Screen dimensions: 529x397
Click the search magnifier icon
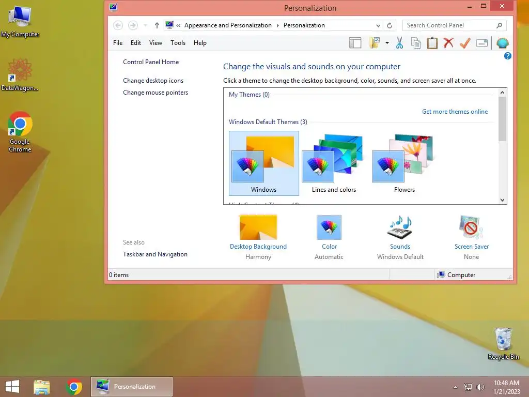[500, 25]
